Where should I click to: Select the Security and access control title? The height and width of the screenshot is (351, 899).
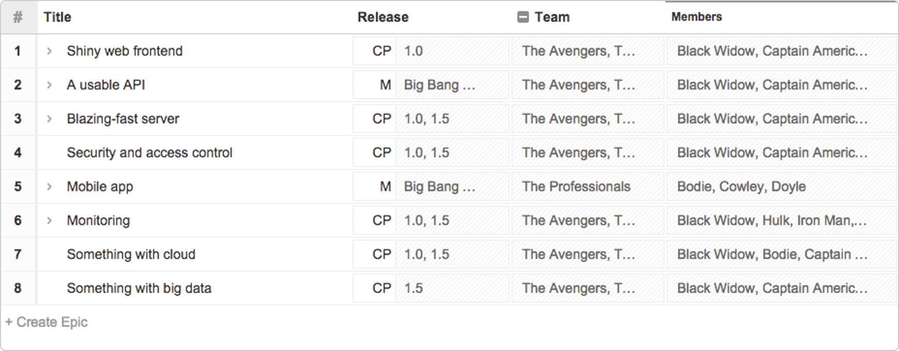click(149, 153)
